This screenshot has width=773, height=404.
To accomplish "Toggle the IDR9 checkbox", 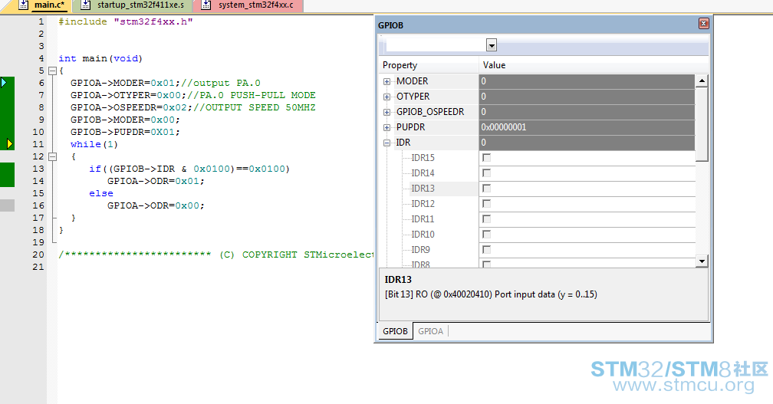I will click(x=486, y=249).
